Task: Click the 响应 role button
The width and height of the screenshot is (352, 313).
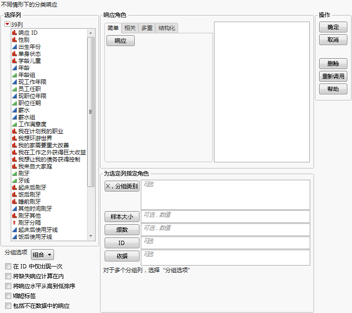Action: click(x=121, y=41)
